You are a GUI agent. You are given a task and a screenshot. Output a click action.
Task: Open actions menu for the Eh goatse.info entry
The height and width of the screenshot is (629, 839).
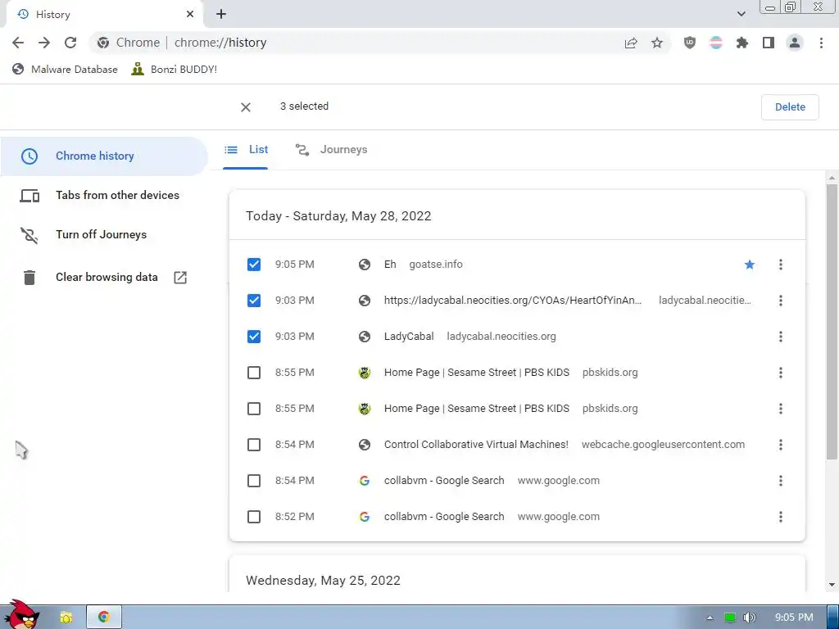(781, 265)
